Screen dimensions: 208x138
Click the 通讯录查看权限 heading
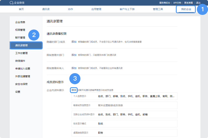point(57,34)
